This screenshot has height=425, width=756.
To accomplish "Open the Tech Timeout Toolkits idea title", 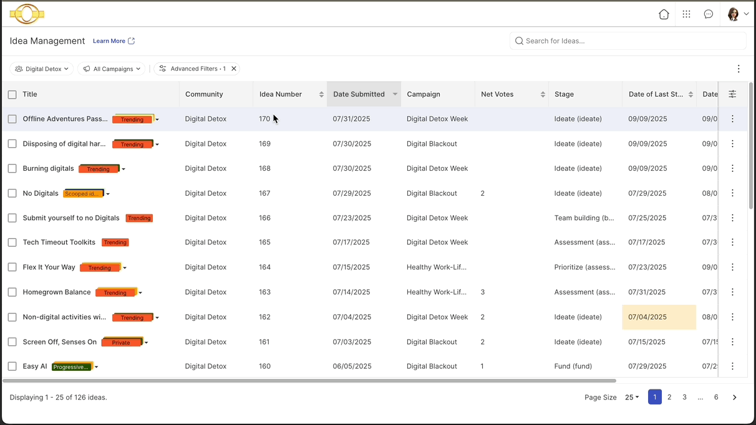I will [x=59, y=242].
